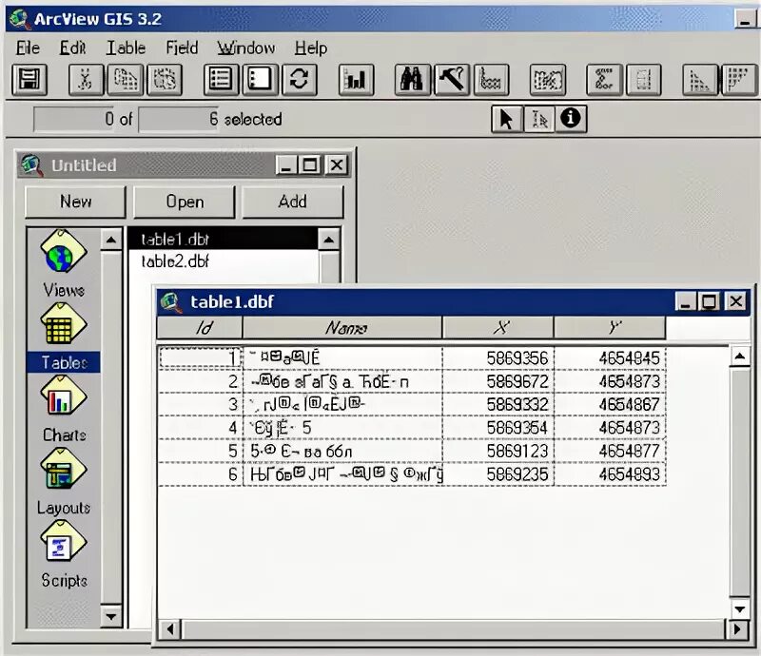The image size is (761, 656).
Task: Open the File menu
Action: (x=28, y=48)
